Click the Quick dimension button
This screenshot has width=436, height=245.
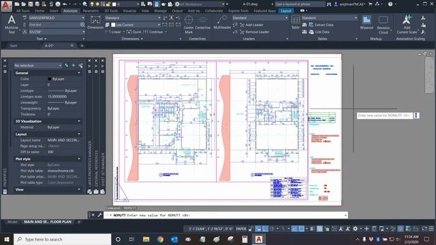[134, 32]
